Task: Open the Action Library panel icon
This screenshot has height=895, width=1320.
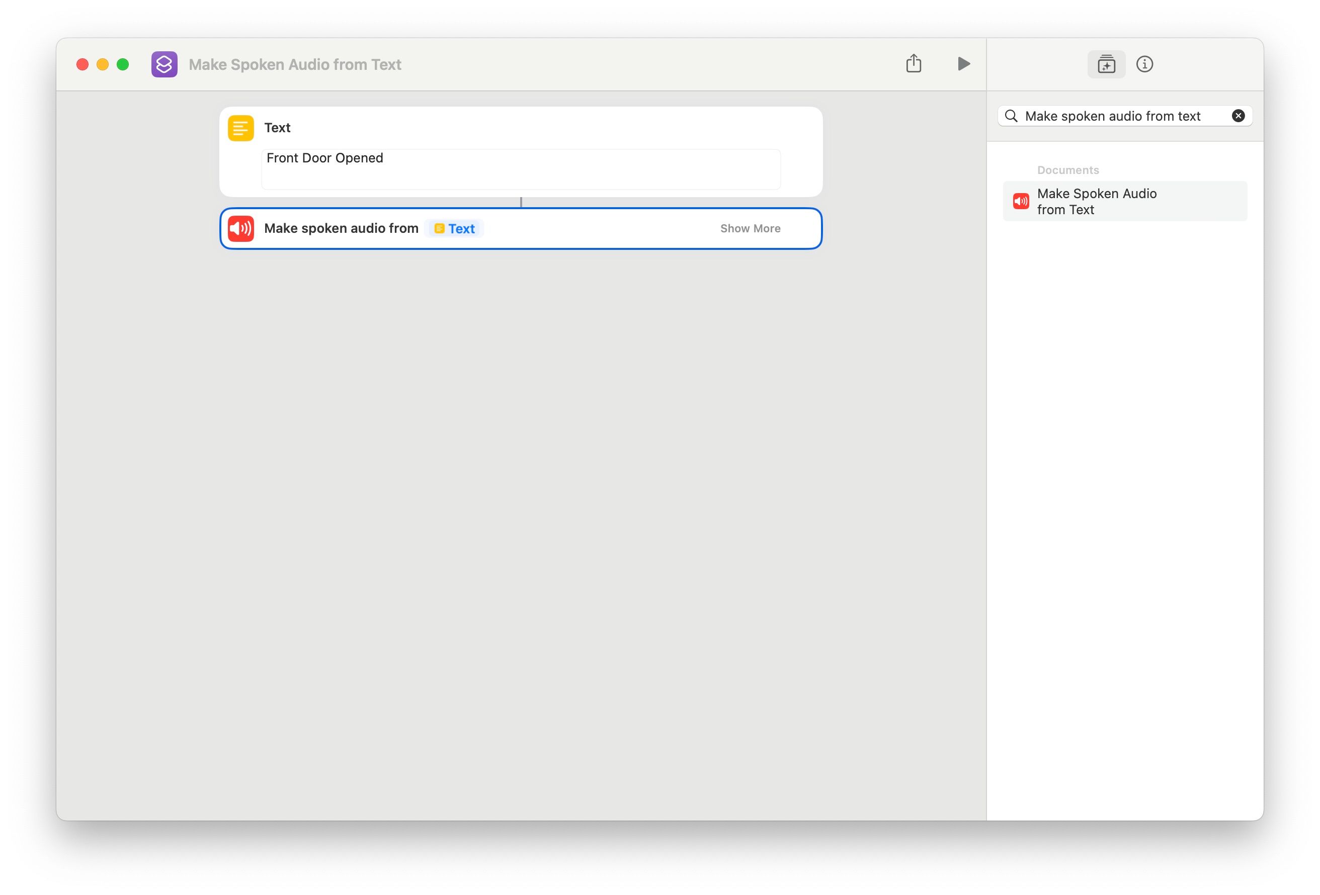Action: 1106,64
